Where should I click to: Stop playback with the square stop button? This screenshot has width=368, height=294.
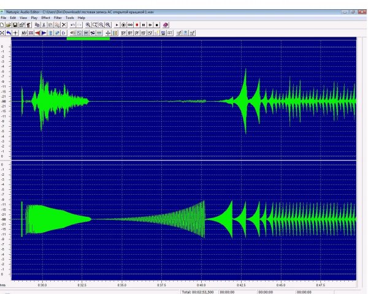click(157, 25)
